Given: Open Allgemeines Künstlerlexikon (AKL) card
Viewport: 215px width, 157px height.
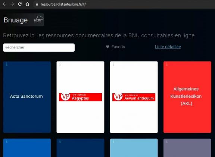Looking at the screenshot, I should pyautogui.click(x=187, y=97).
